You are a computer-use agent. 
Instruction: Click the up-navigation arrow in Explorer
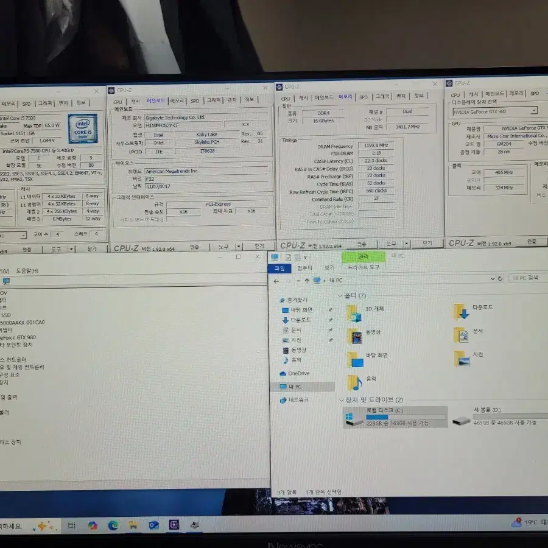click(306, 279)
